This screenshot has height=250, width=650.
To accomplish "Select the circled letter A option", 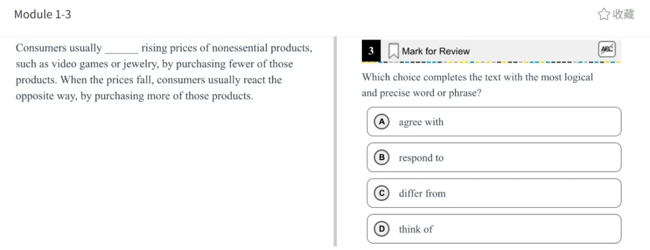I will pos(381,122).
